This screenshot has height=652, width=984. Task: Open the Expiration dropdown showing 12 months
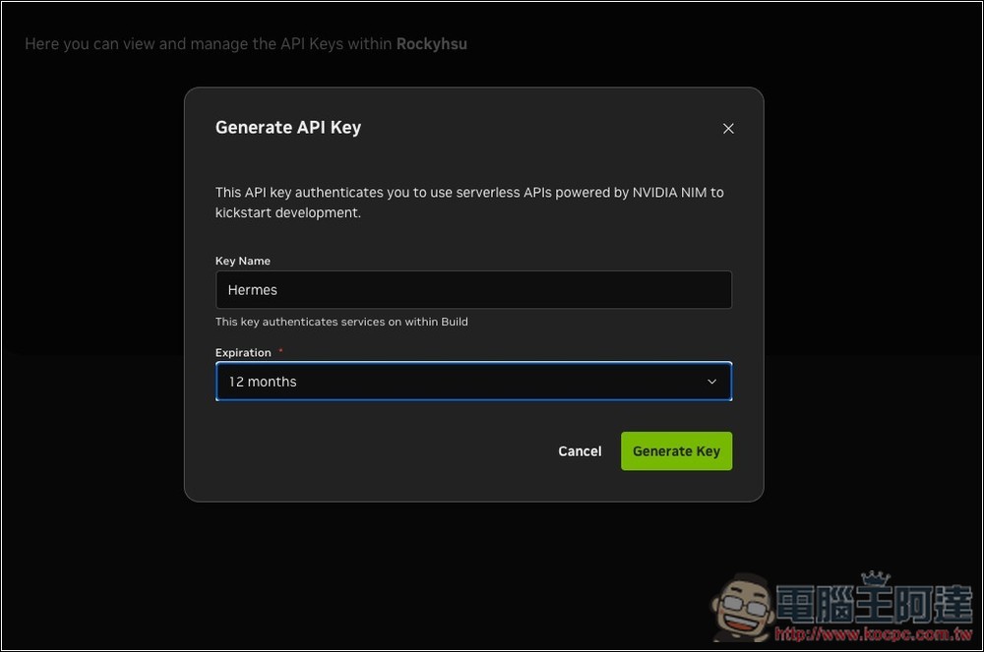(x=474, y=382)
